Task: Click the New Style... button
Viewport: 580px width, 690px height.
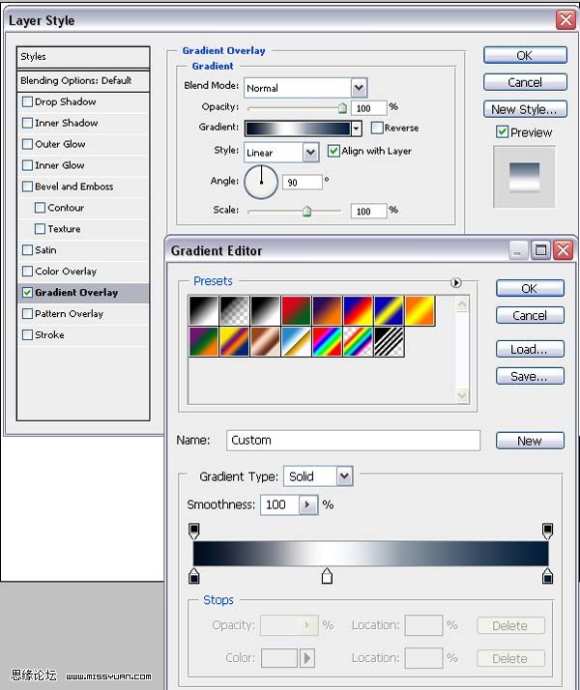Action: click(525, 109)
